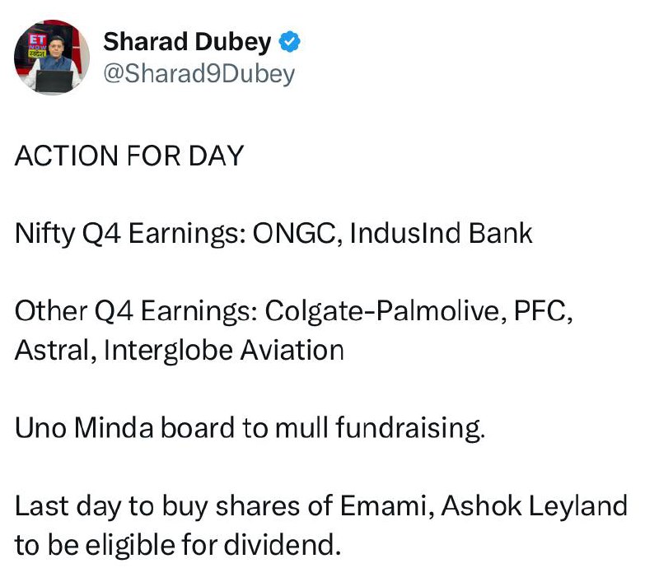Click on IndusInd Bank text

(441, 233)
